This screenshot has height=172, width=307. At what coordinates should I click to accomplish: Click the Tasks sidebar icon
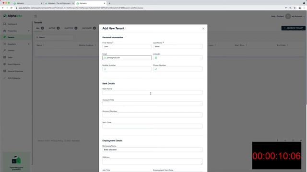tap(4, 57)
